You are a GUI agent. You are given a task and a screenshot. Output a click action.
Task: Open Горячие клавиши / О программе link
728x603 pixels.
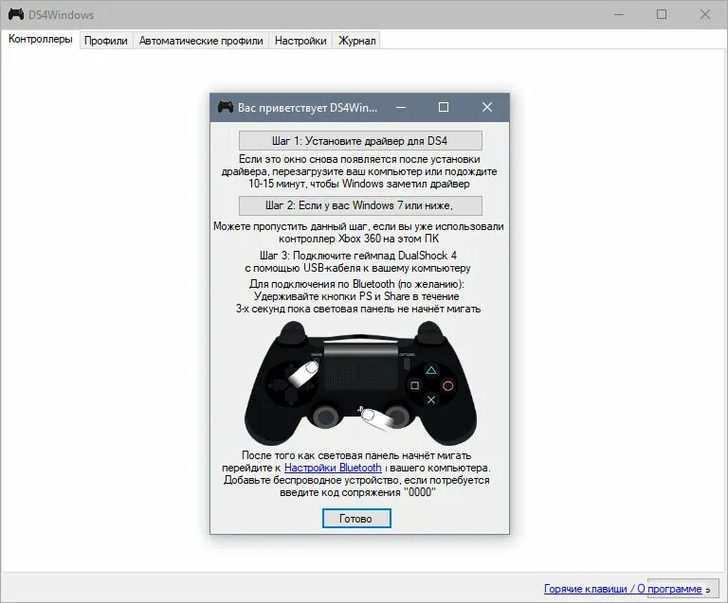[623, 589]
